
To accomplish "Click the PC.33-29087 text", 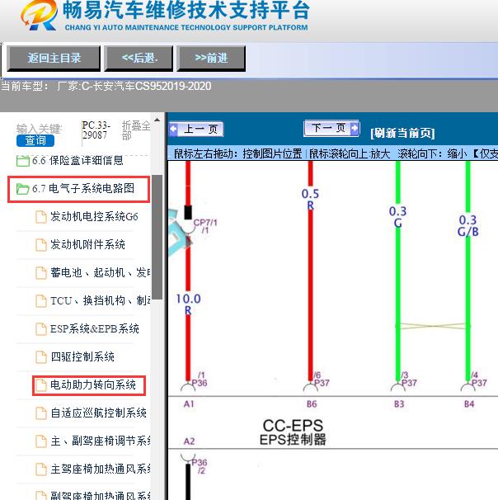I will pos(96,130).
